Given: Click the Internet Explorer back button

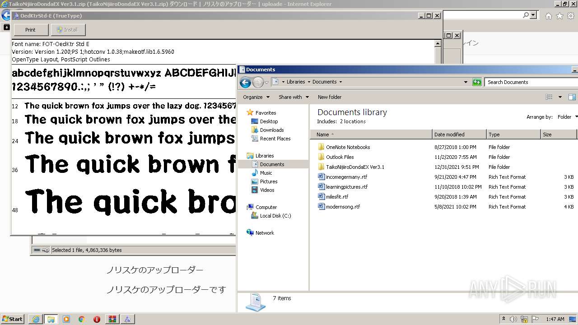Looking at the screenshot, I should 6,15.
